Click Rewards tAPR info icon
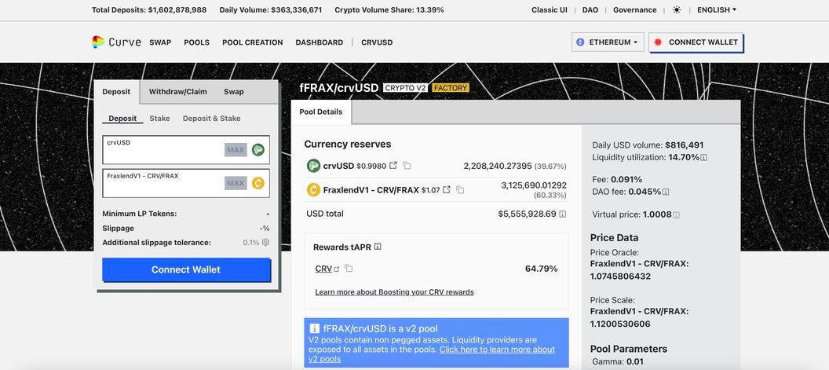The width and height of the screenshot is (829, 370). click(x=378, y=247)
